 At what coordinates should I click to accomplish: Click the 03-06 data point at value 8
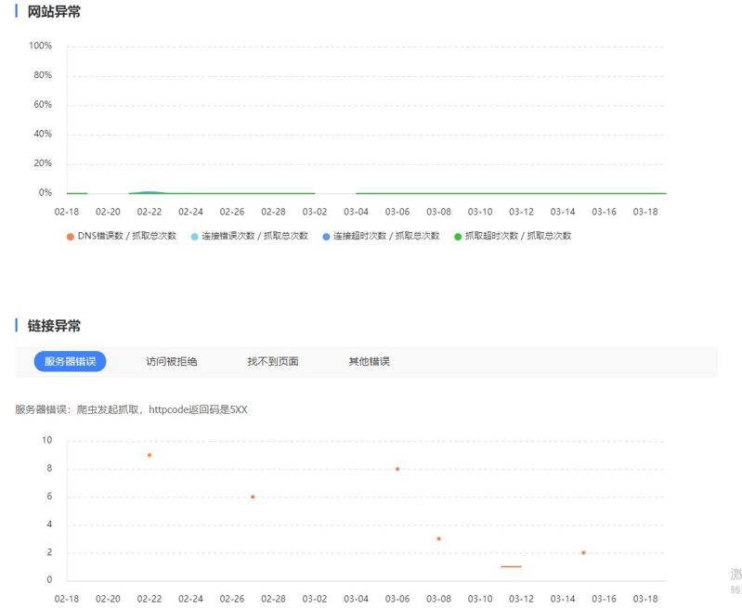[x=397, y=469]
